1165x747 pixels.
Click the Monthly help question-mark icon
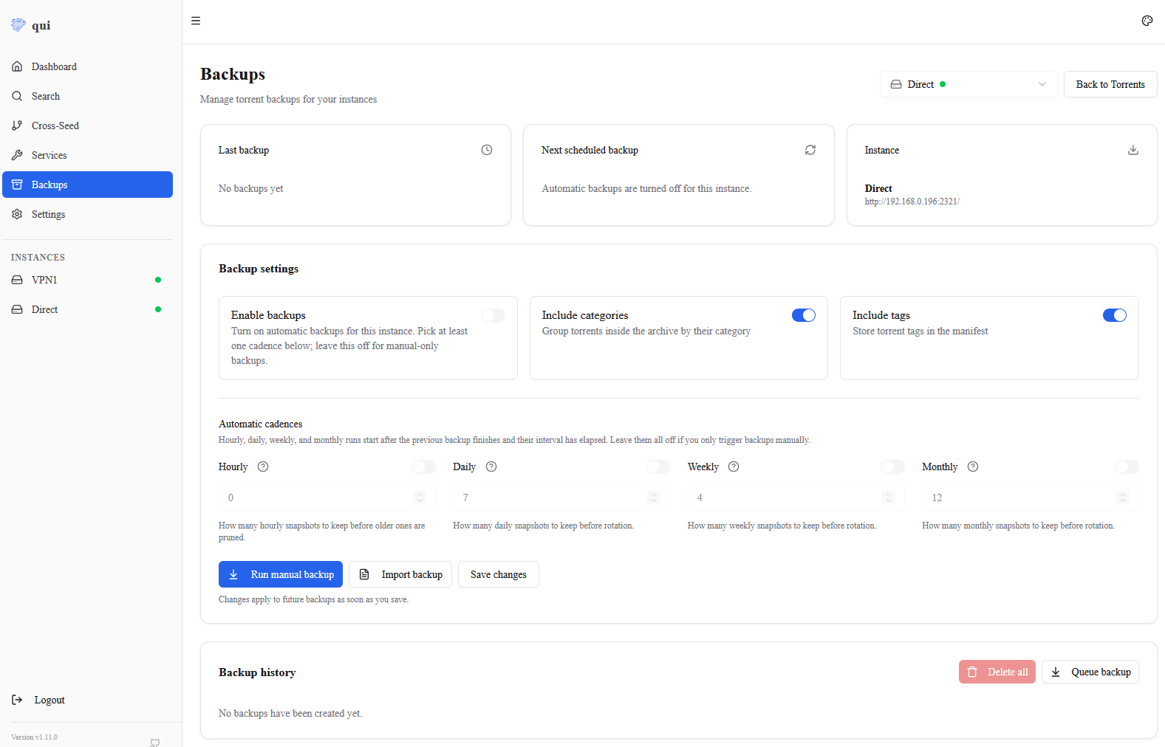[973, 467]
